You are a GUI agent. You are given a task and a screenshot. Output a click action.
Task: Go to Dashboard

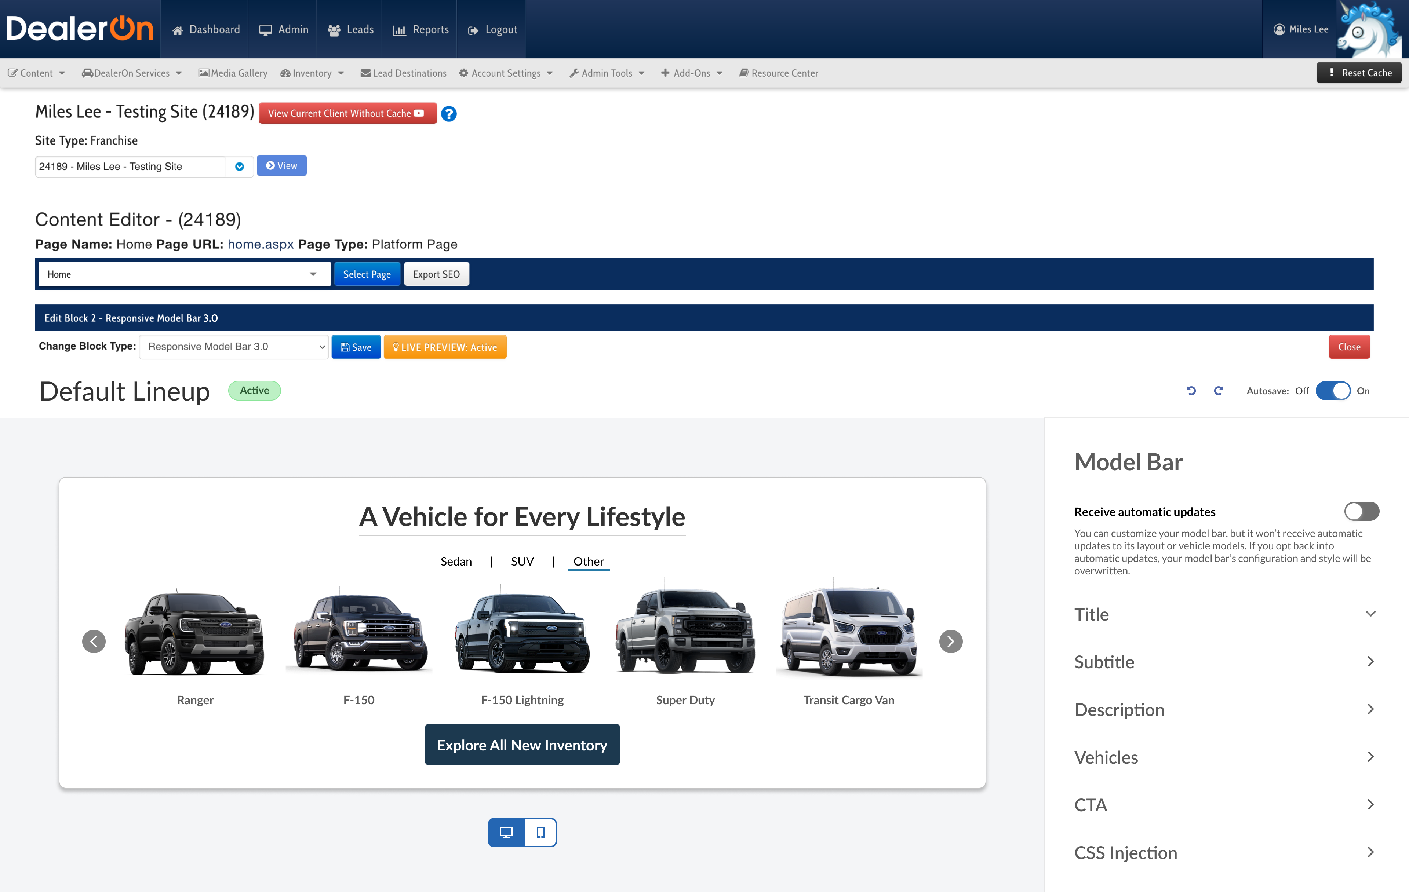click(206, 29)
